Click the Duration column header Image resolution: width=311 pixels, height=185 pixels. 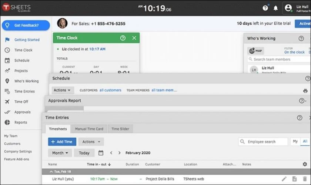[132, 164]
